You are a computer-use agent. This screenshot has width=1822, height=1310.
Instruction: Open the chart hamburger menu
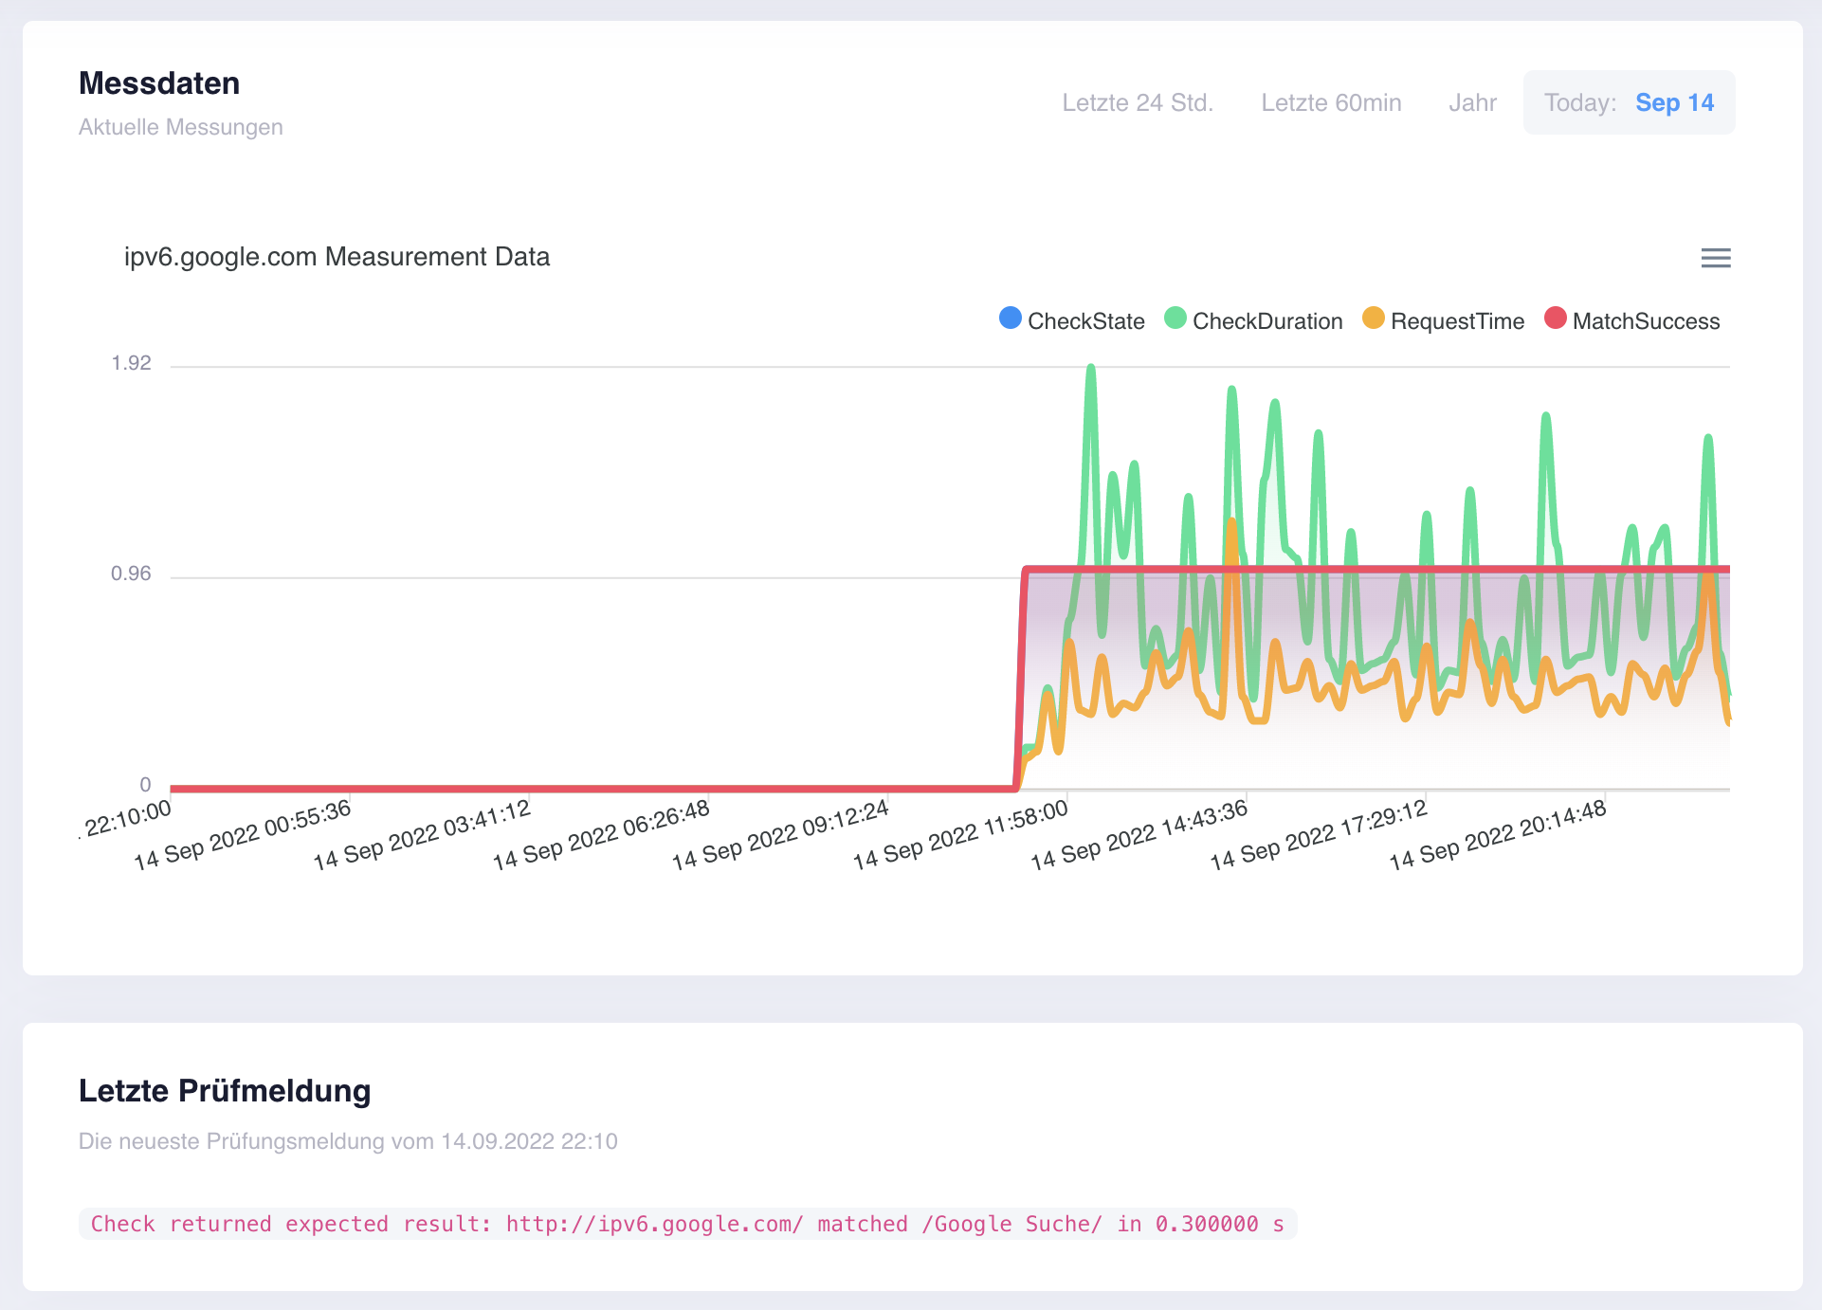[1715, 258]
